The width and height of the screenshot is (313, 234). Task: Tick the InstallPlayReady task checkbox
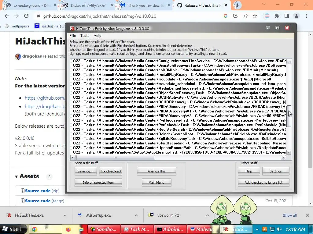[71, 75]
